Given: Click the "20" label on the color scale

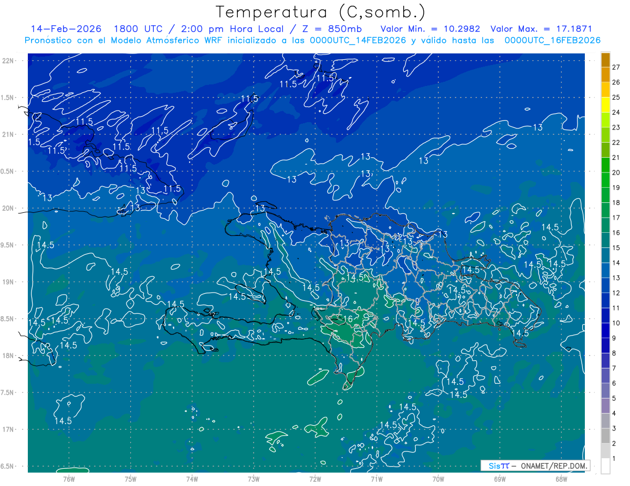Looking at the screenshot, I should (x=616, y=172).
